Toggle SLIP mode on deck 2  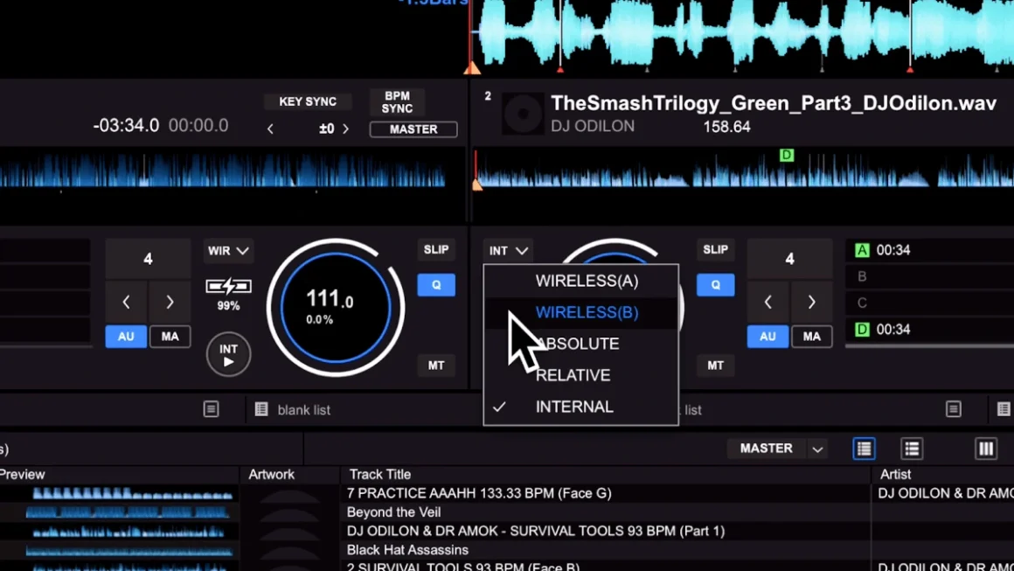coord(715,249)
